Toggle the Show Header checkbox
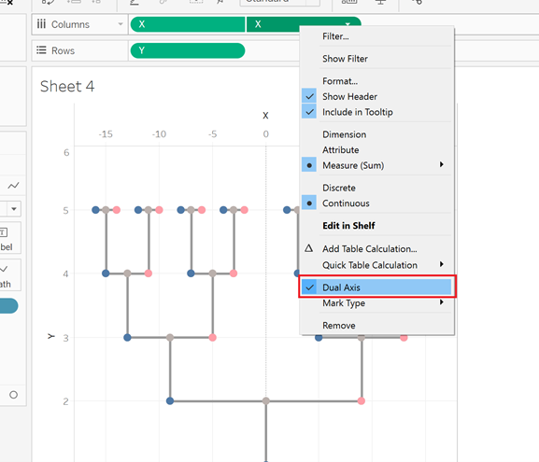The width and height of the screenshot is (539, 462). 309,96
